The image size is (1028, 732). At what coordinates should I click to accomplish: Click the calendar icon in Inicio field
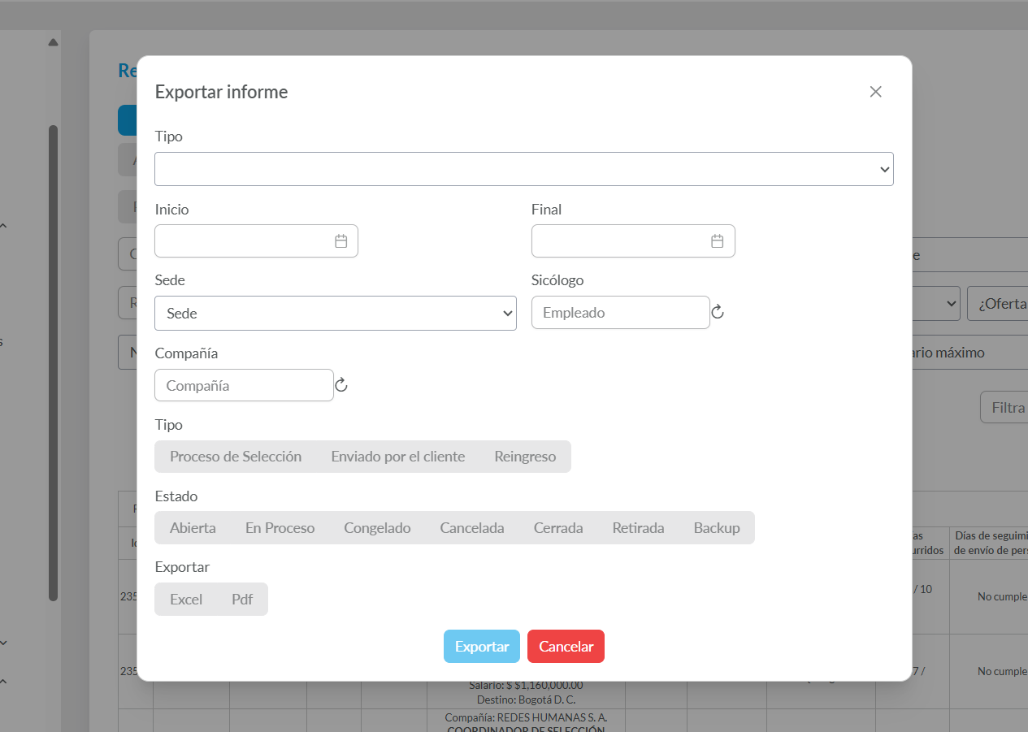click(x=341, y=241)
